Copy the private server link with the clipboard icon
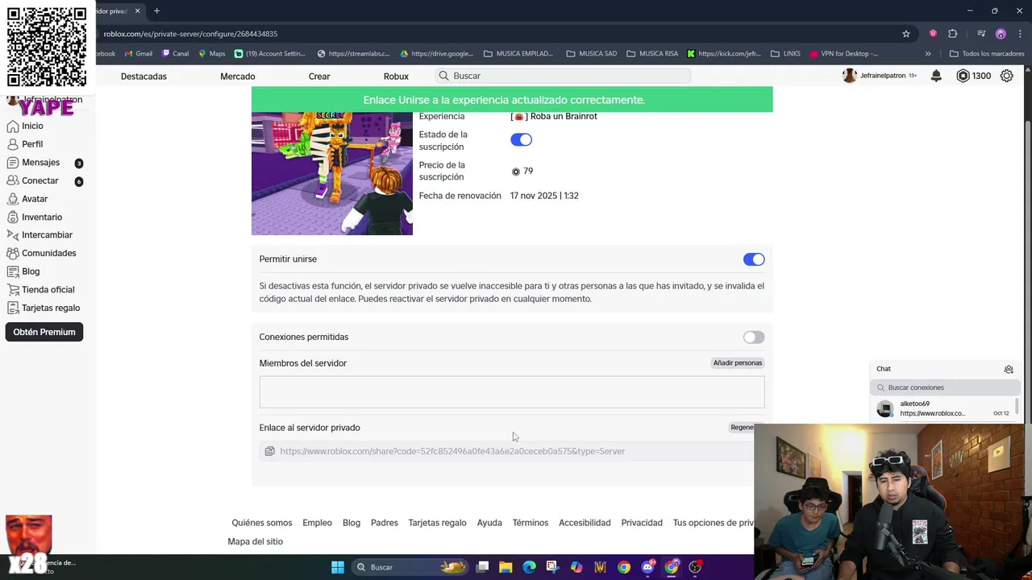 point(269,451)
